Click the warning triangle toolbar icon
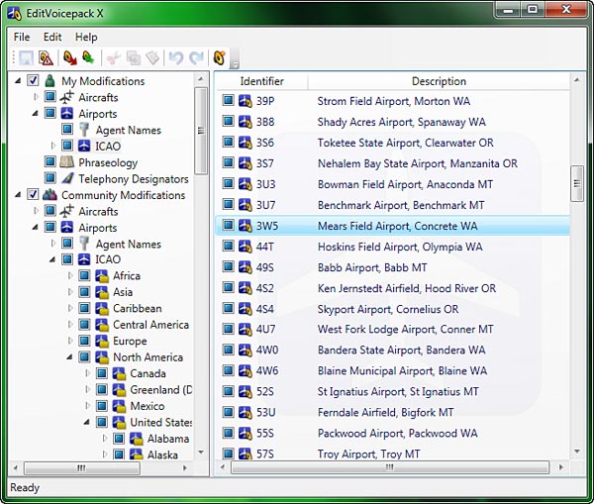Image resolution: width=594 pixels, height=504 pixels. [45, 58]
